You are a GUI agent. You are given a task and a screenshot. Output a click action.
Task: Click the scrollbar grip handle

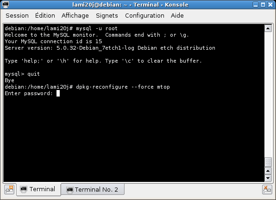[268, 162]
